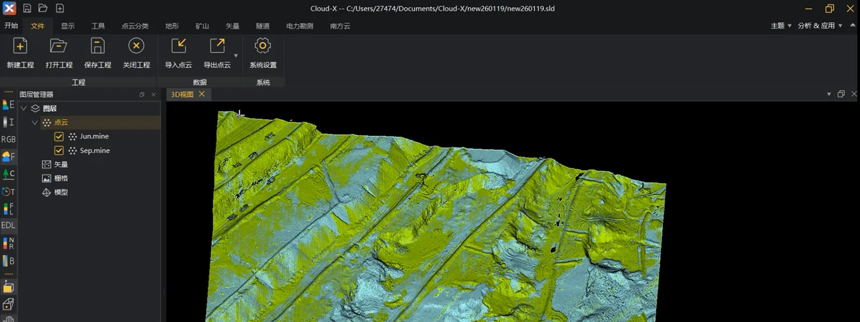Click the 新建工程 (new project) ribbon icon

(x=20, y=46)
